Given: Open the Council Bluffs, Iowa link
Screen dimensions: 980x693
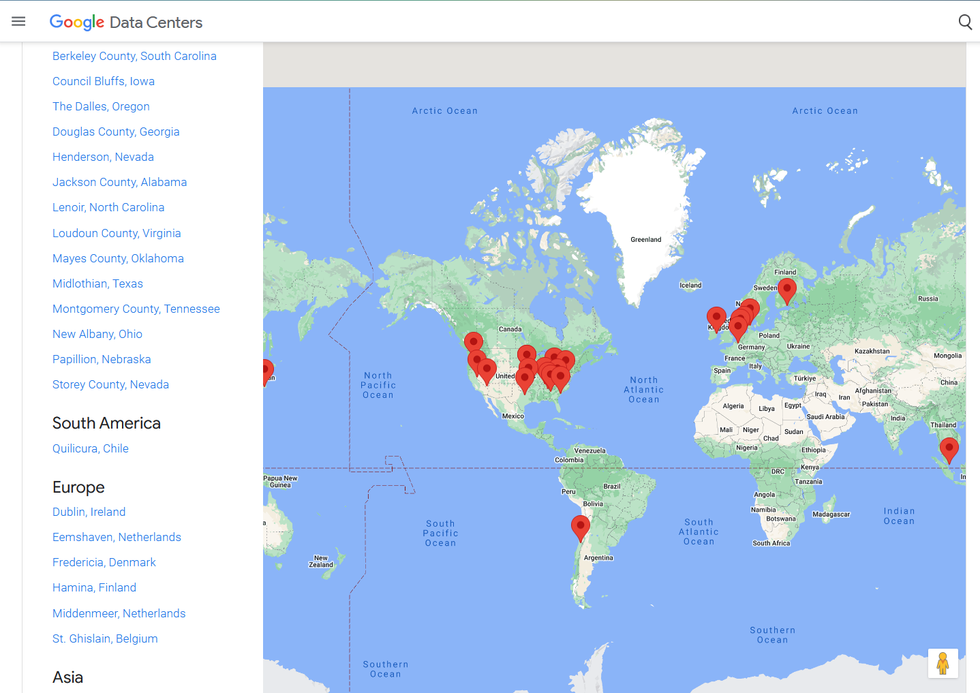Looking at the screenshot, I should pyautogui.click(x=104, y=81).
